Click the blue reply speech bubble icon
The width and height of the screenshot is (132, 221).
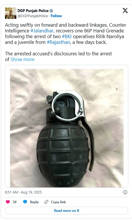(x=25, y=202)
